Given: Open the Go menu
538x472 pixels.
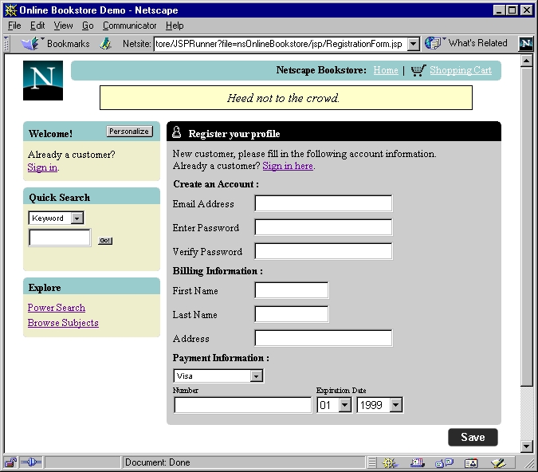Looking at the screenshot, I should click(x=88, y=26).
